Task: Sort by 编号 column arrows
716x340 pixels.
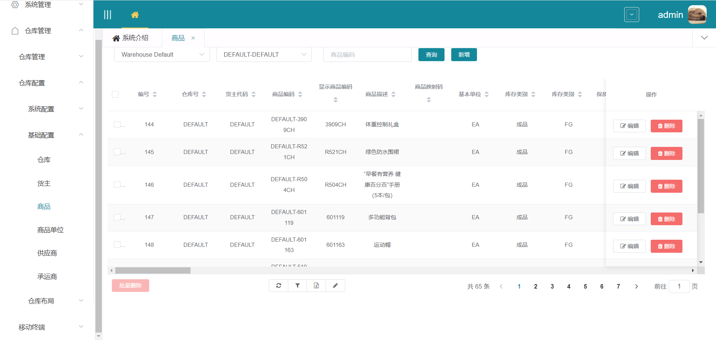Action: [x=155, y=94]
